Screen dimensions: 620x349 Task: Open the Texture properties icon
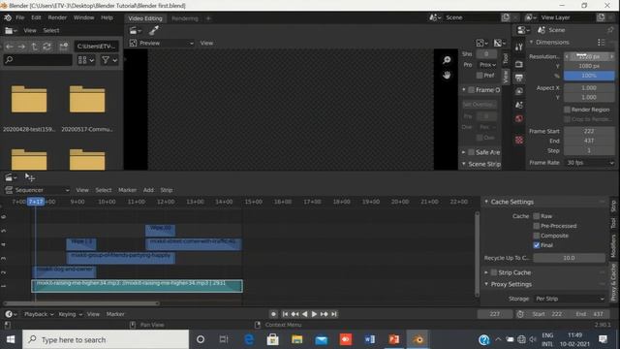(x=519, y=140)
